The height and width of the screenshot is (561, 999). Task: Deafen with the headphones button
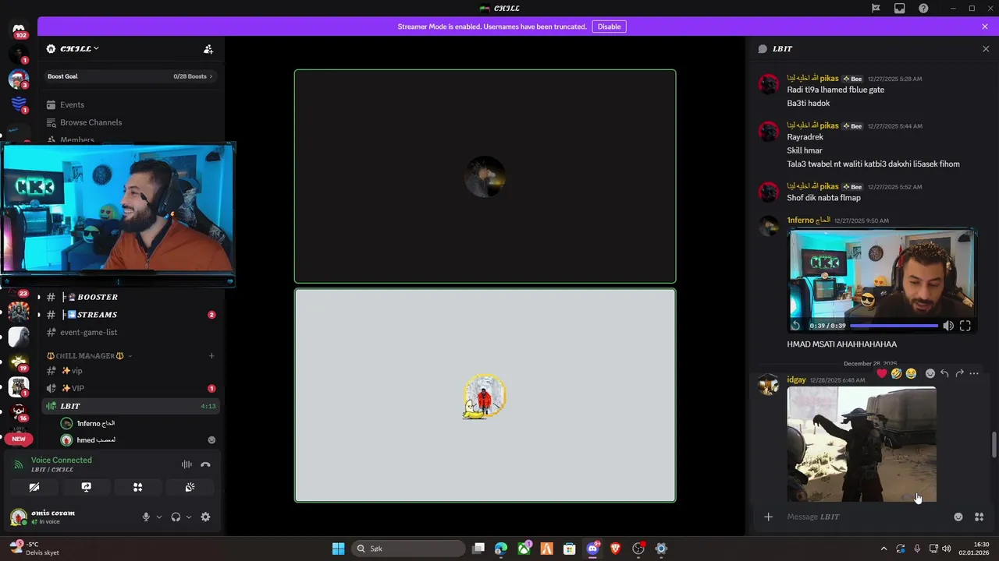[x=176, y=517]
